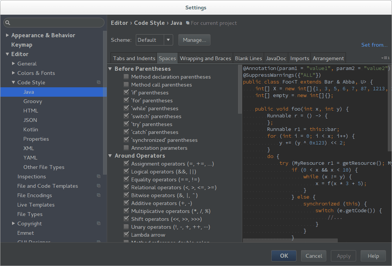
Task: Click the Set from... link
Action: pyautogui.click(x=374, y=44)
